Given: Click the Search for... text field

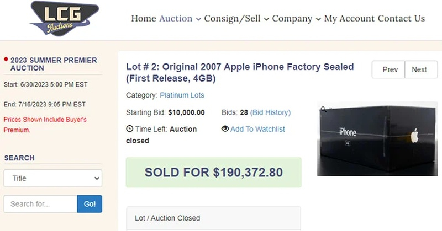Looking at the screenshot, I should (40, 204).
